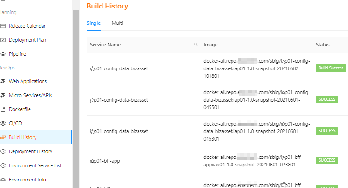Click the Deployment History clock icon
This screenshot has width=348, height=188.
tap(3, 151)
